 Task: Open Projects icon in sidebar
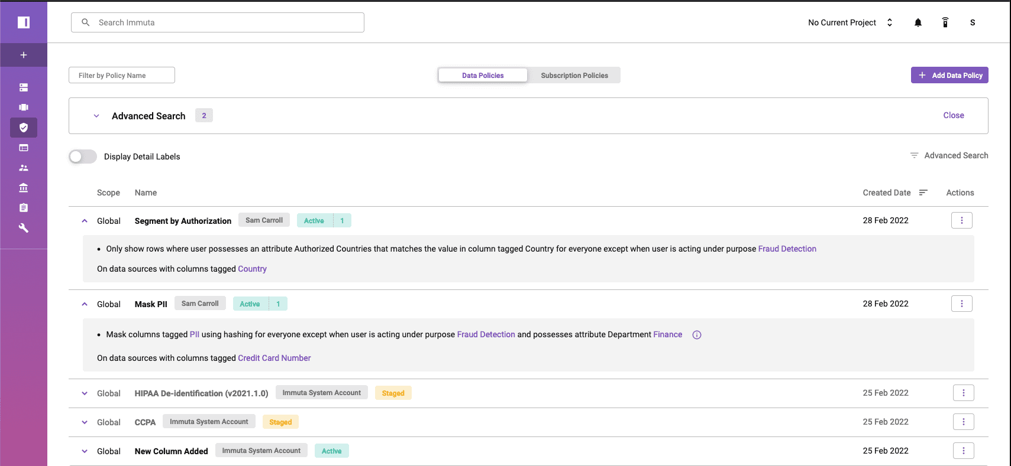pos(24,107)
